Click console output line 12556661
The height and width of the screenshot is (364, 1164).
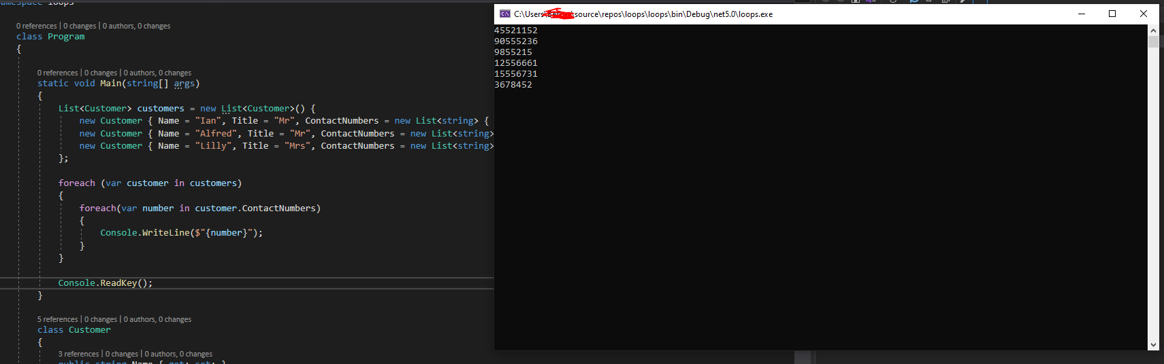[x=516, y=63]
